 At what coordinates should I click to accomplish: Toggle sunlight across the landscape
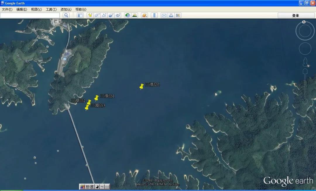point(135,15)
